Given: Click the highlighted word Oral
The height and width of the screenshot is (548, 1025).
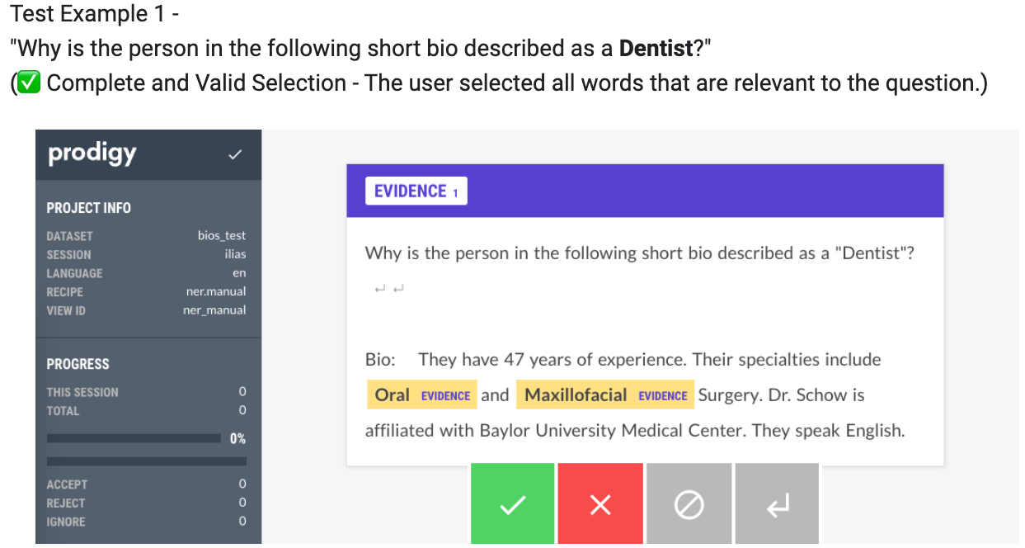Looking at the screenshot, I should tap(392, 395).
